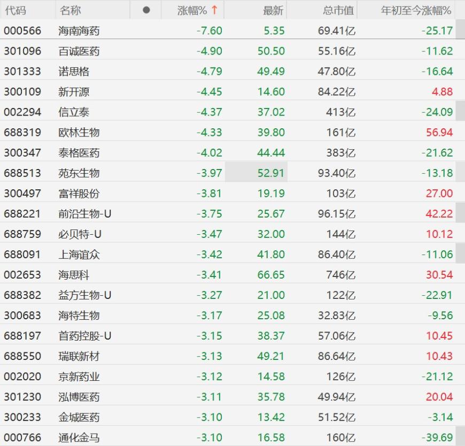Screen dimensions: 465x446
Task: Click year-to-date value -39.69
Action: [x=437, y=437]
